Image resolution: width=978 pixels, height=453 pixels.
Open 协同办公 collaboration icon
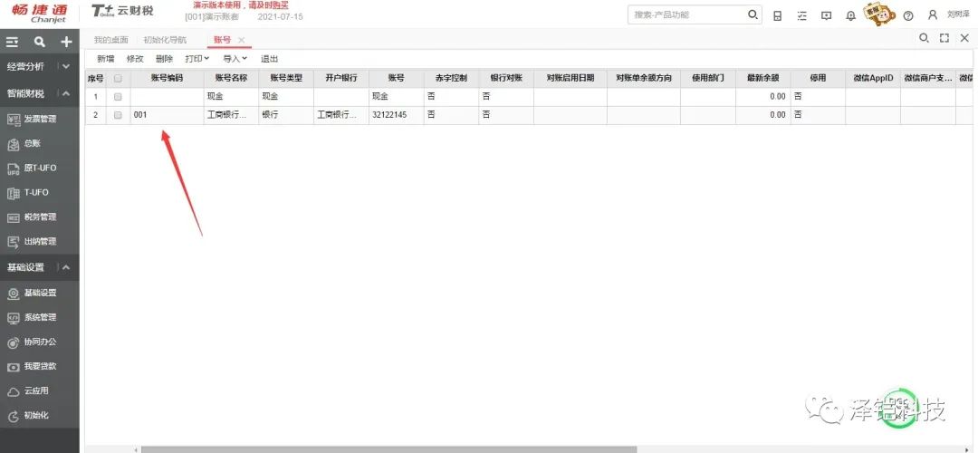[x=14, y=342]
